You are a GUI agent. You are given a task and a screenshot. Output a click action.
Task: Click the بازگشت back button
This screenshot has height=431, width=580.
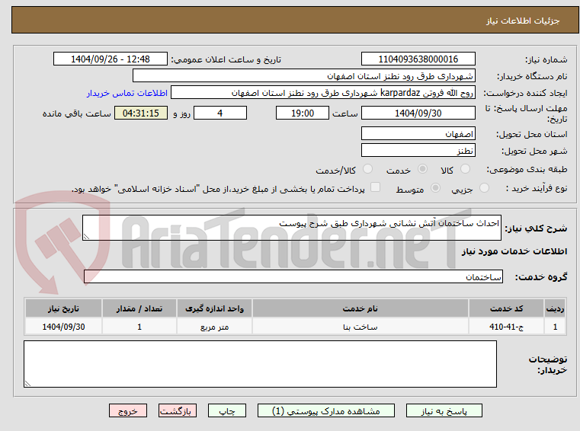coord(177,410)
